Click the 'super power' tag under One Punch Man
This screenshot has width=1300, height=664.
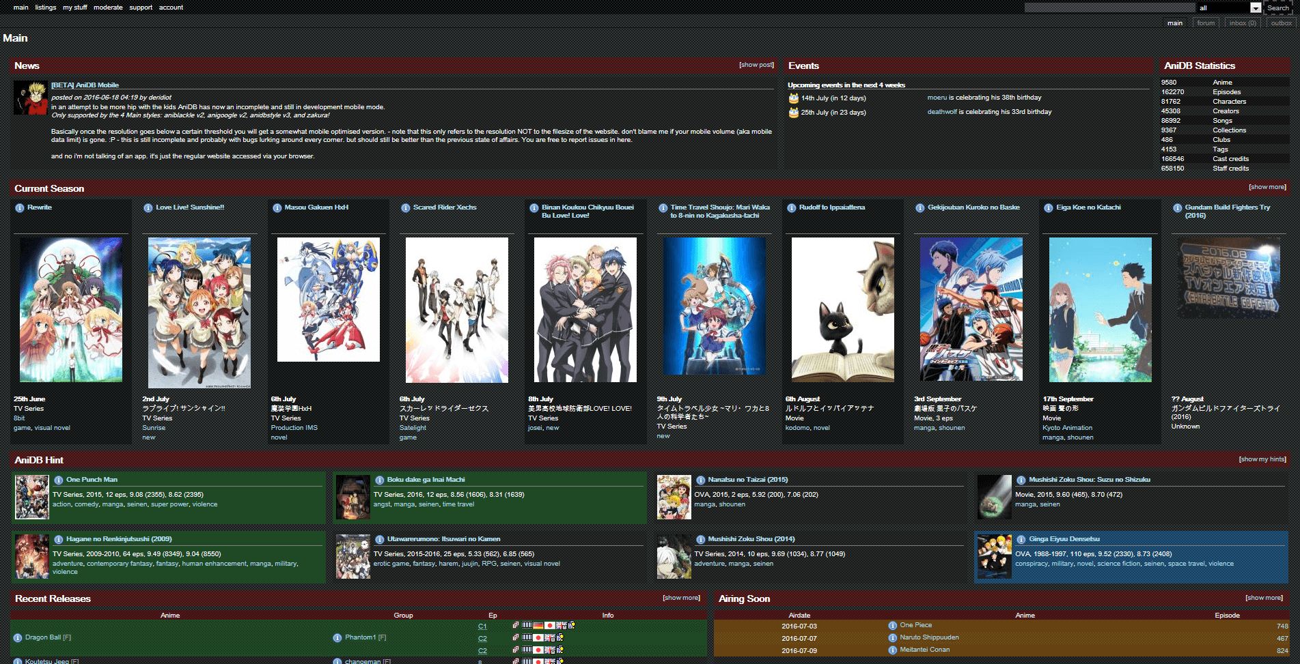pos(169,504)
